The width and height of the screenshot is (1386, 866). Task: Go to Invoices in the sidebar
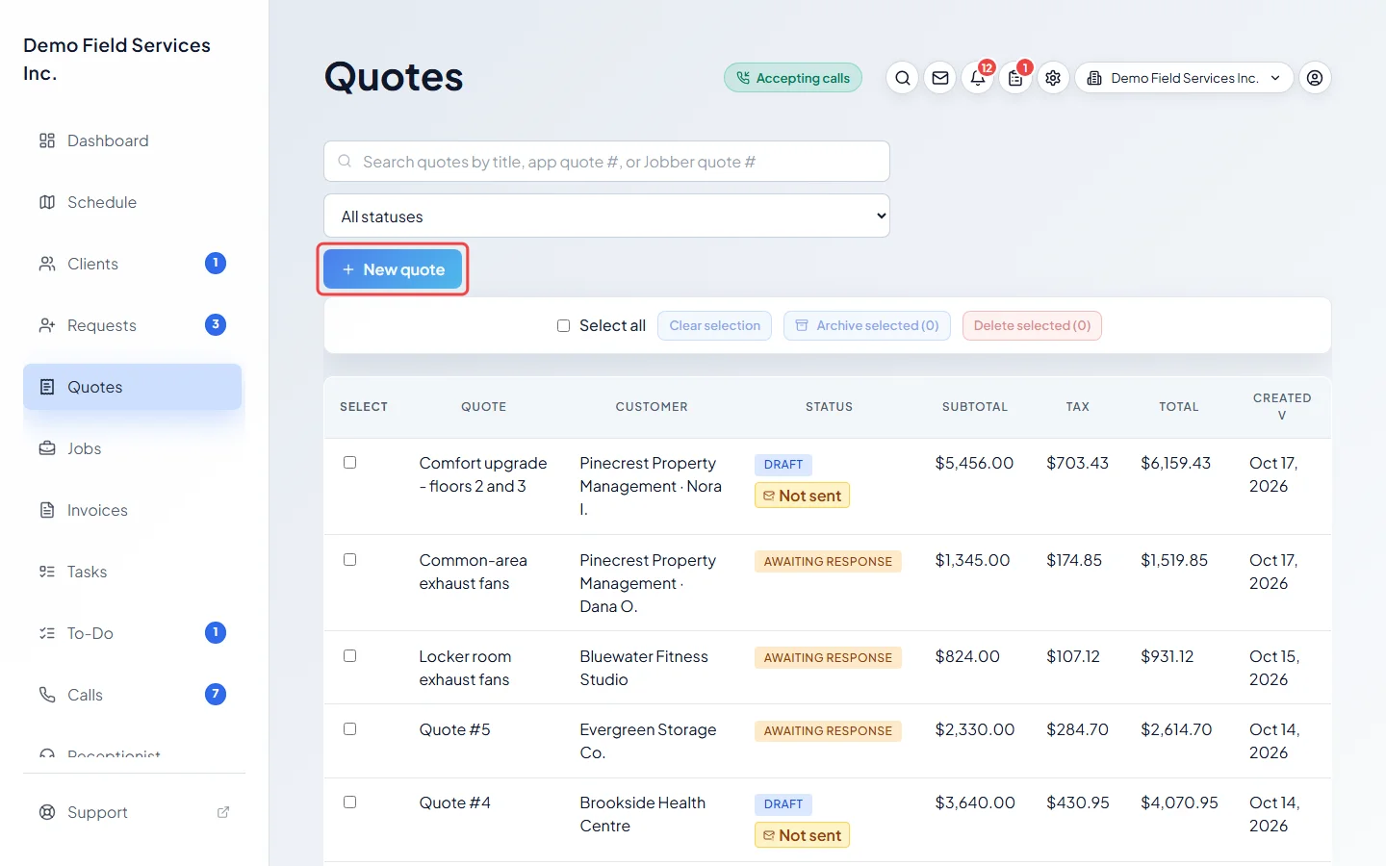(133, 510)
